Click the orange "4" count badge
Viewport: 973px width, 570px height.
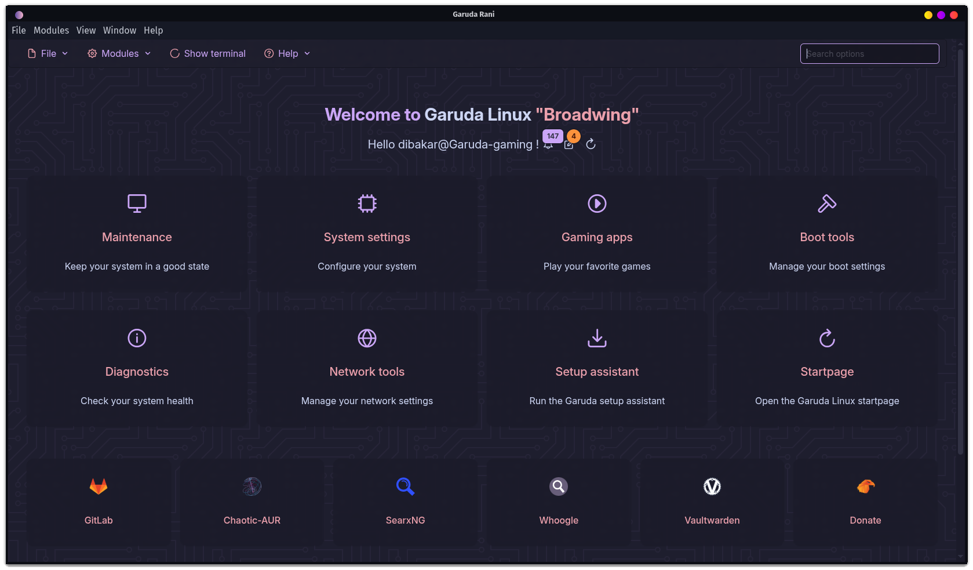pos(574,136)
